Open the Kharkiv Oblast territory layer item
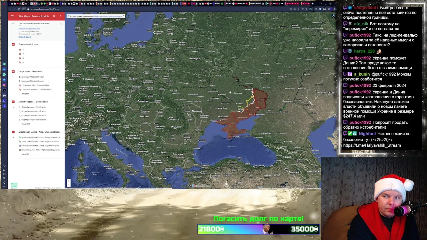427x240 pixels. coord(37,89)
